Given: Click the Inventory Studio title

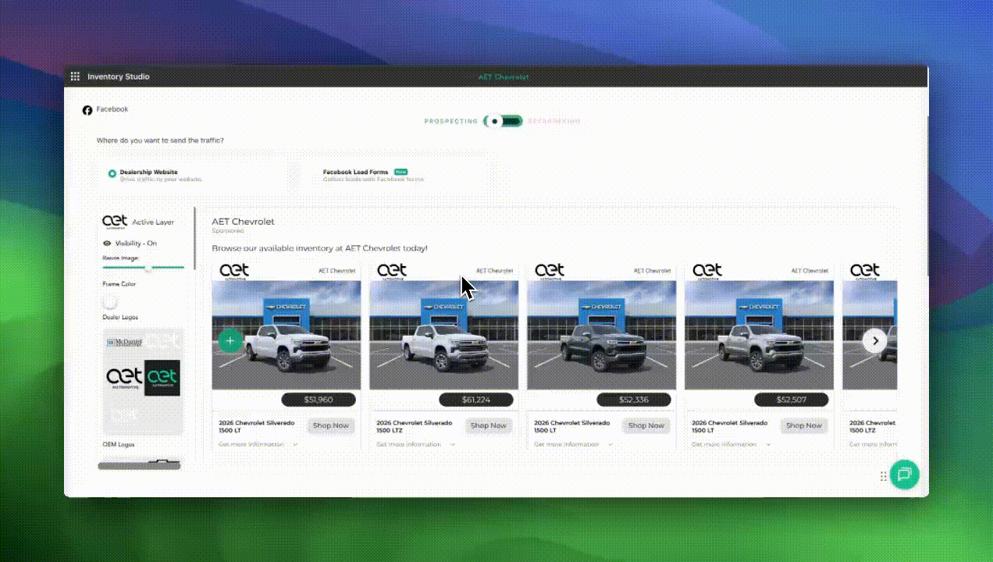Looking at the screenshot, I should [118, 76].
